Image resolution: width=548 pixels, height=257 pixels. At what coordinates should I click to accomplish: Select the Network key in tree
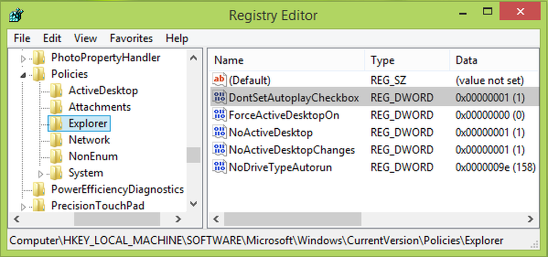tap(89, 140)
